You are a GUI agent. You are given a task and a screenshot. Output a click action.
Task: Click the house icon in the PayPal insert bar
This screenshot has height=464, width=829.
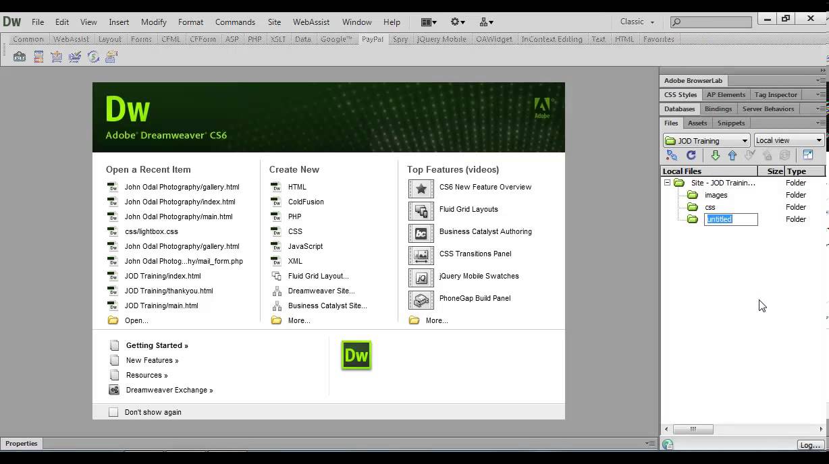pos(20,57)
